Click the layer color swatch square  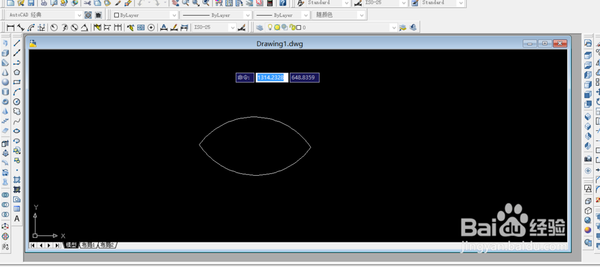(x=299, y=28)
